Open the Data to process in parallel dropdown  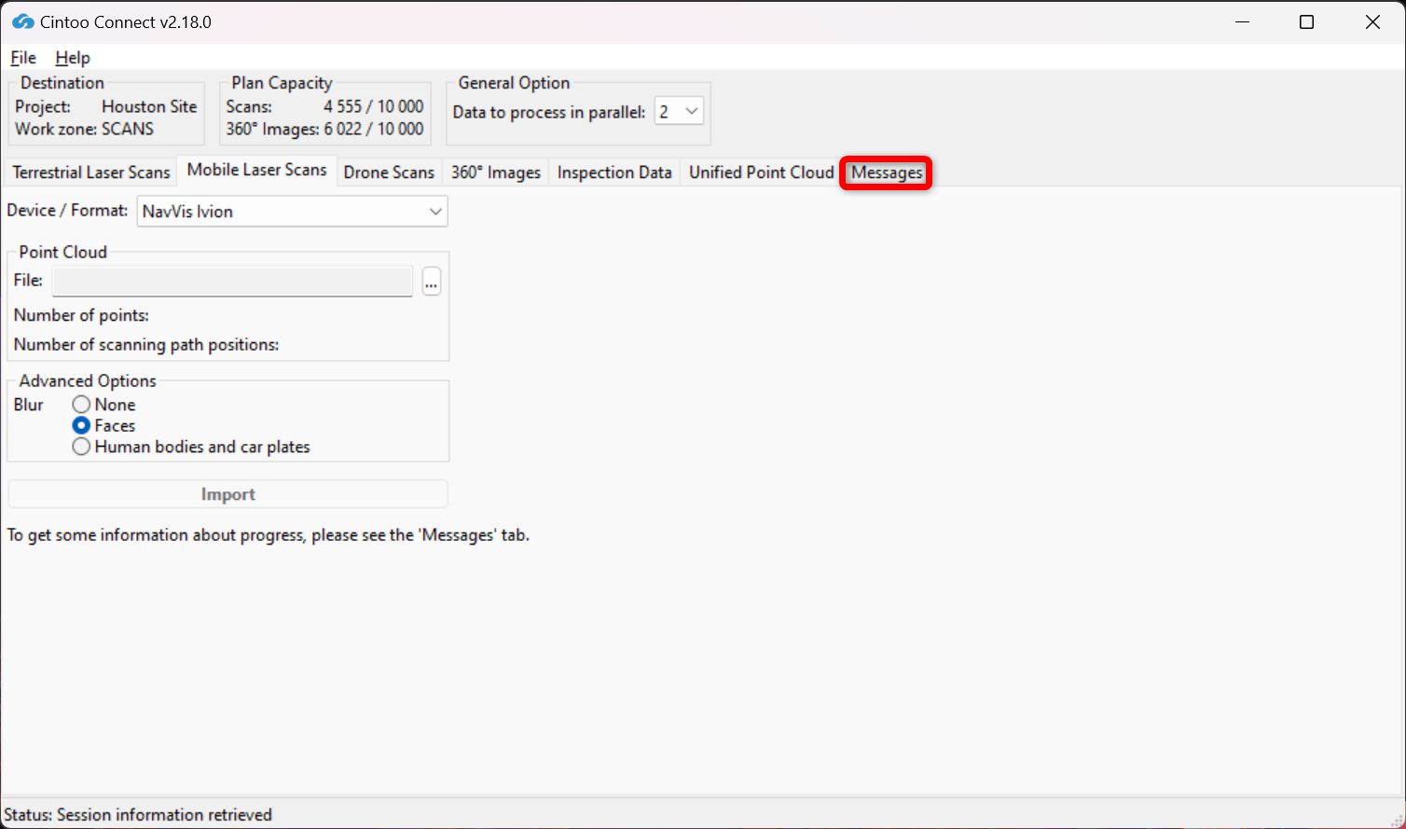click(679, 112)
